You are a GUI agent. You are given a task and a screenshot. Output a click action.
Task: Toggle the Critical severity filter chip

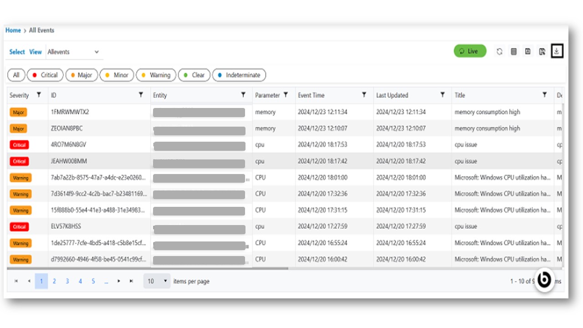45,75
